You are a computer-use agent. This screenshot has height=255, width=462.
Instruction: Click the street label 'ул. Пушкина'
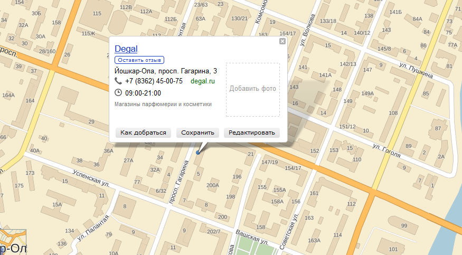[416, 70]
